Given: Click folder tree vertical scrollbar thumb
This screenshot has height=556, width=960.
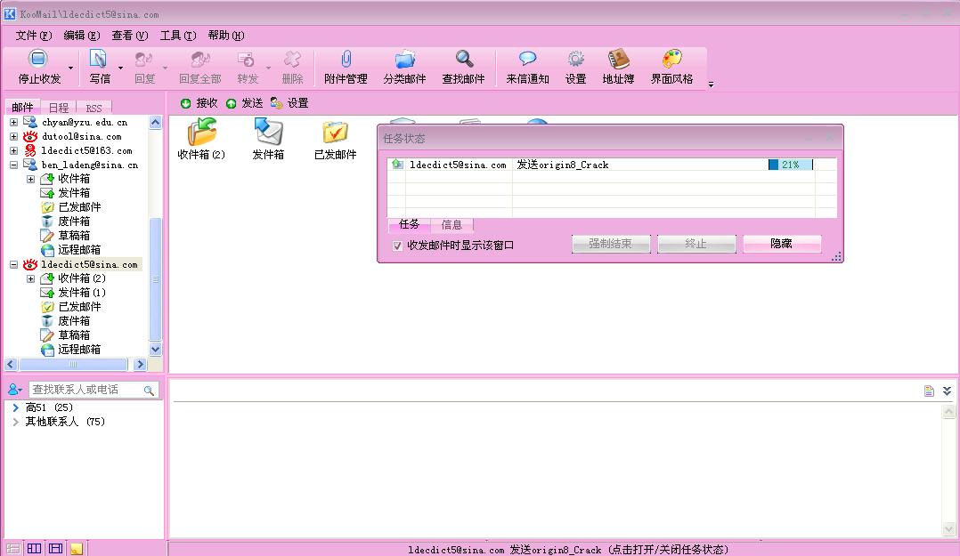Looking at the screenshot, I should click(156, 278).
